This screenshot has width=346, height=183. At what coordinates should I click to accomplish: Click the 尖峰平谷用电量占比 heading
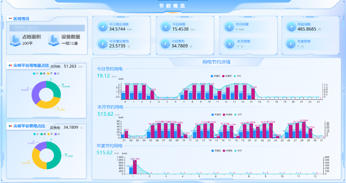(x=28, y=66)
